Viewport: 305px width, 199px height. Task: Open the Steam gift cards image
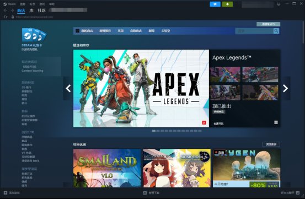pyautogui.click(x=34, y=35)
